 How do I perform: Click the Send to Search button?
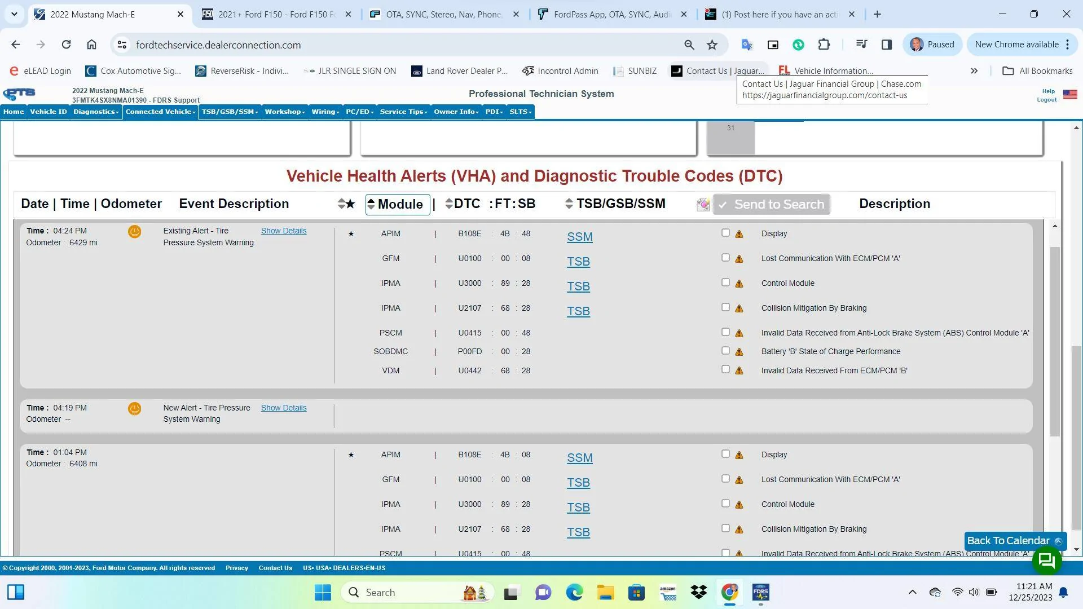click(772, 204)
